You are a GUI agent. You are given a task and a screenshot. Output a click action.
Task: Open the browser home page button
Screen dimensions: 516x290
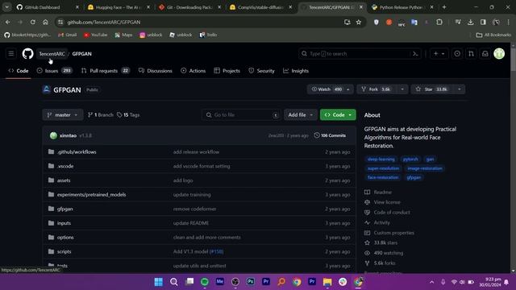pyautogui.click(x=45, y=22)
